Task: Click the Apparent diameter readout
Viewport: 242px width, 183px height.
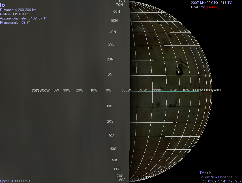Action: (x=23, y=18)
